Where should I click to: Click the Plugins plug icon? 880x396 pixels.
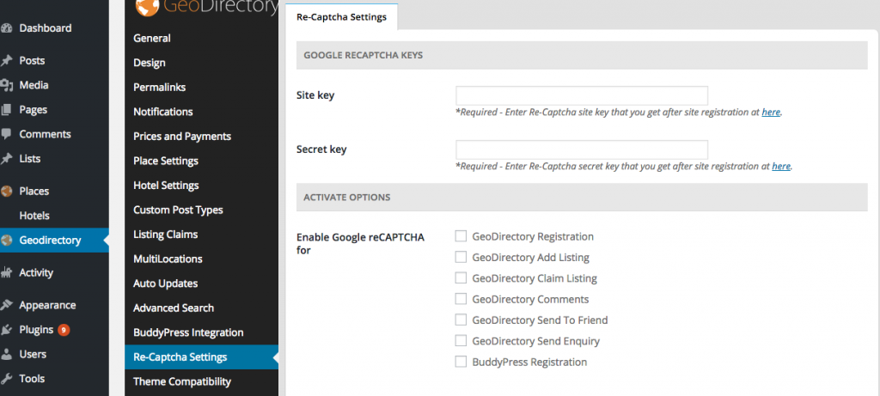[x=6, y=330]
